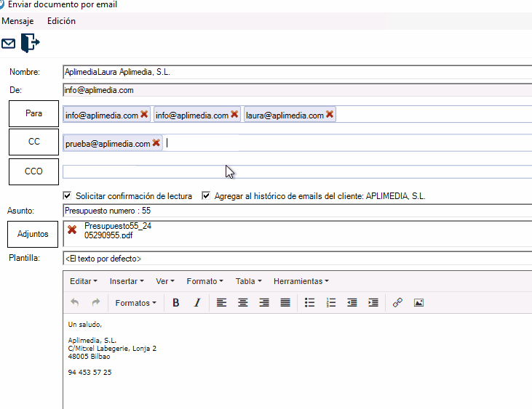Open the Tabla dropdown menu
The width and height of the screenshot is (532, 409).
[249, 281]
